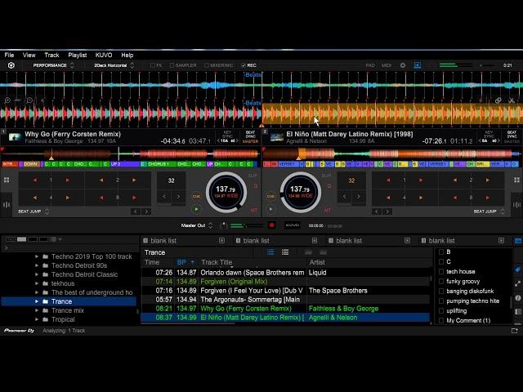
Task: Click the green play button on deck 1
Action: (196, 209)
